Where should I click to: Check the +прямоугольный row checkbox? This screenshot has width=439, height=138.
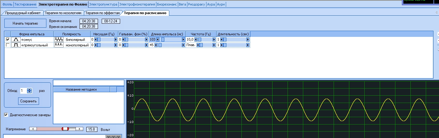[8, 45]
